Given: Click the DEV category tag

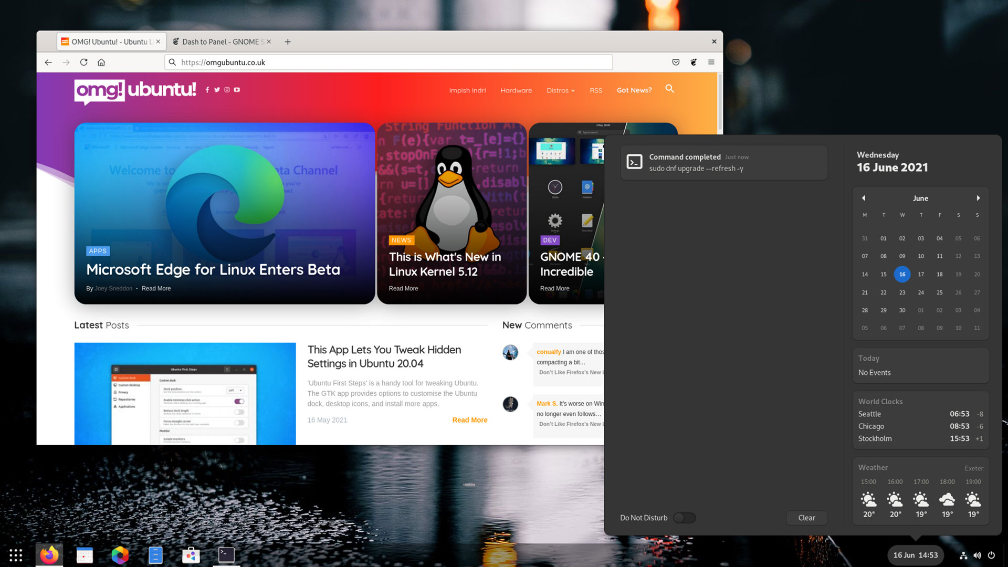Looking at the screenshot, I should coord(550,240).
